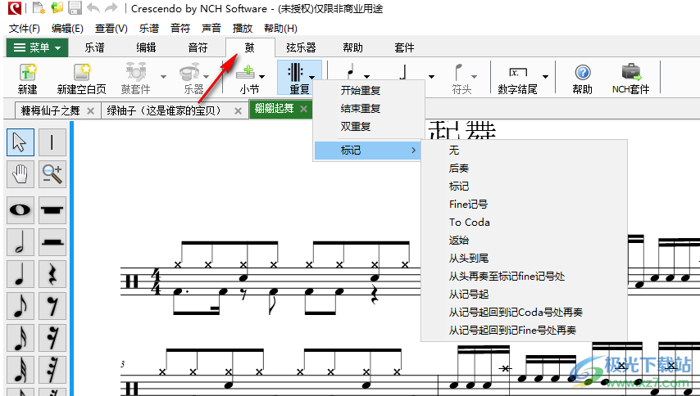Open the 音符 menu in menu bar
Image resolution: width=700 pixels, height=396 pixels.
coord(180,29)
